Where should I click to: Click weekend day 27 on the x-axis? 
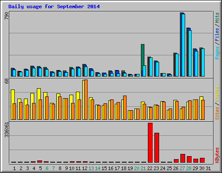(x=182, y=168)
